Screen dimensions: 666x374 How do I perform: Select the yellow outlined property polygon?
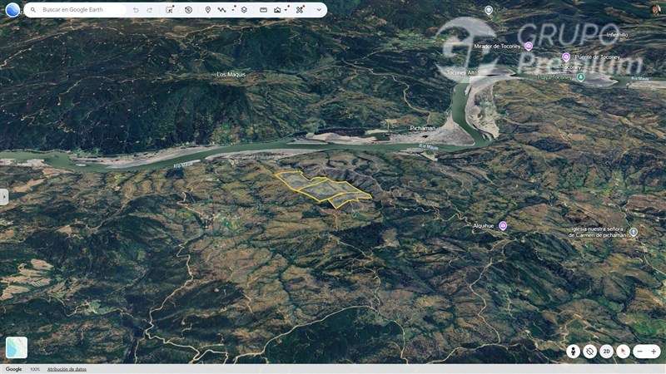[323, 189]
